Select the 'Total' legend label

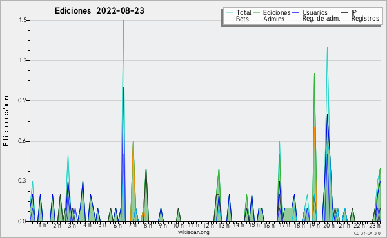click(244, 12)
